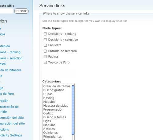Image resolution: width=153 pixels, height=140 pixels.
Task: Open Decisions - selection sidebar link
Action: 11,58
